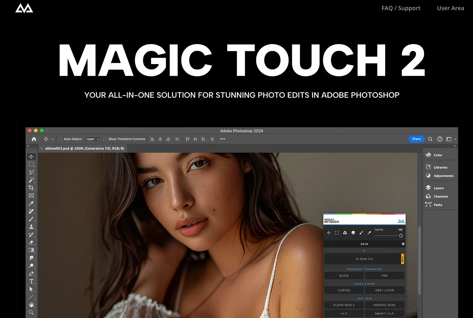Viewport: 473px width, 318px height.
Task: Select the Clone Stamp tool
Action: pyautogui.click(x=31, y=227)
